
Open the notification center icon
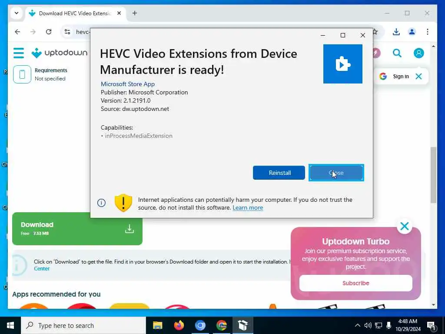[431, 326]
